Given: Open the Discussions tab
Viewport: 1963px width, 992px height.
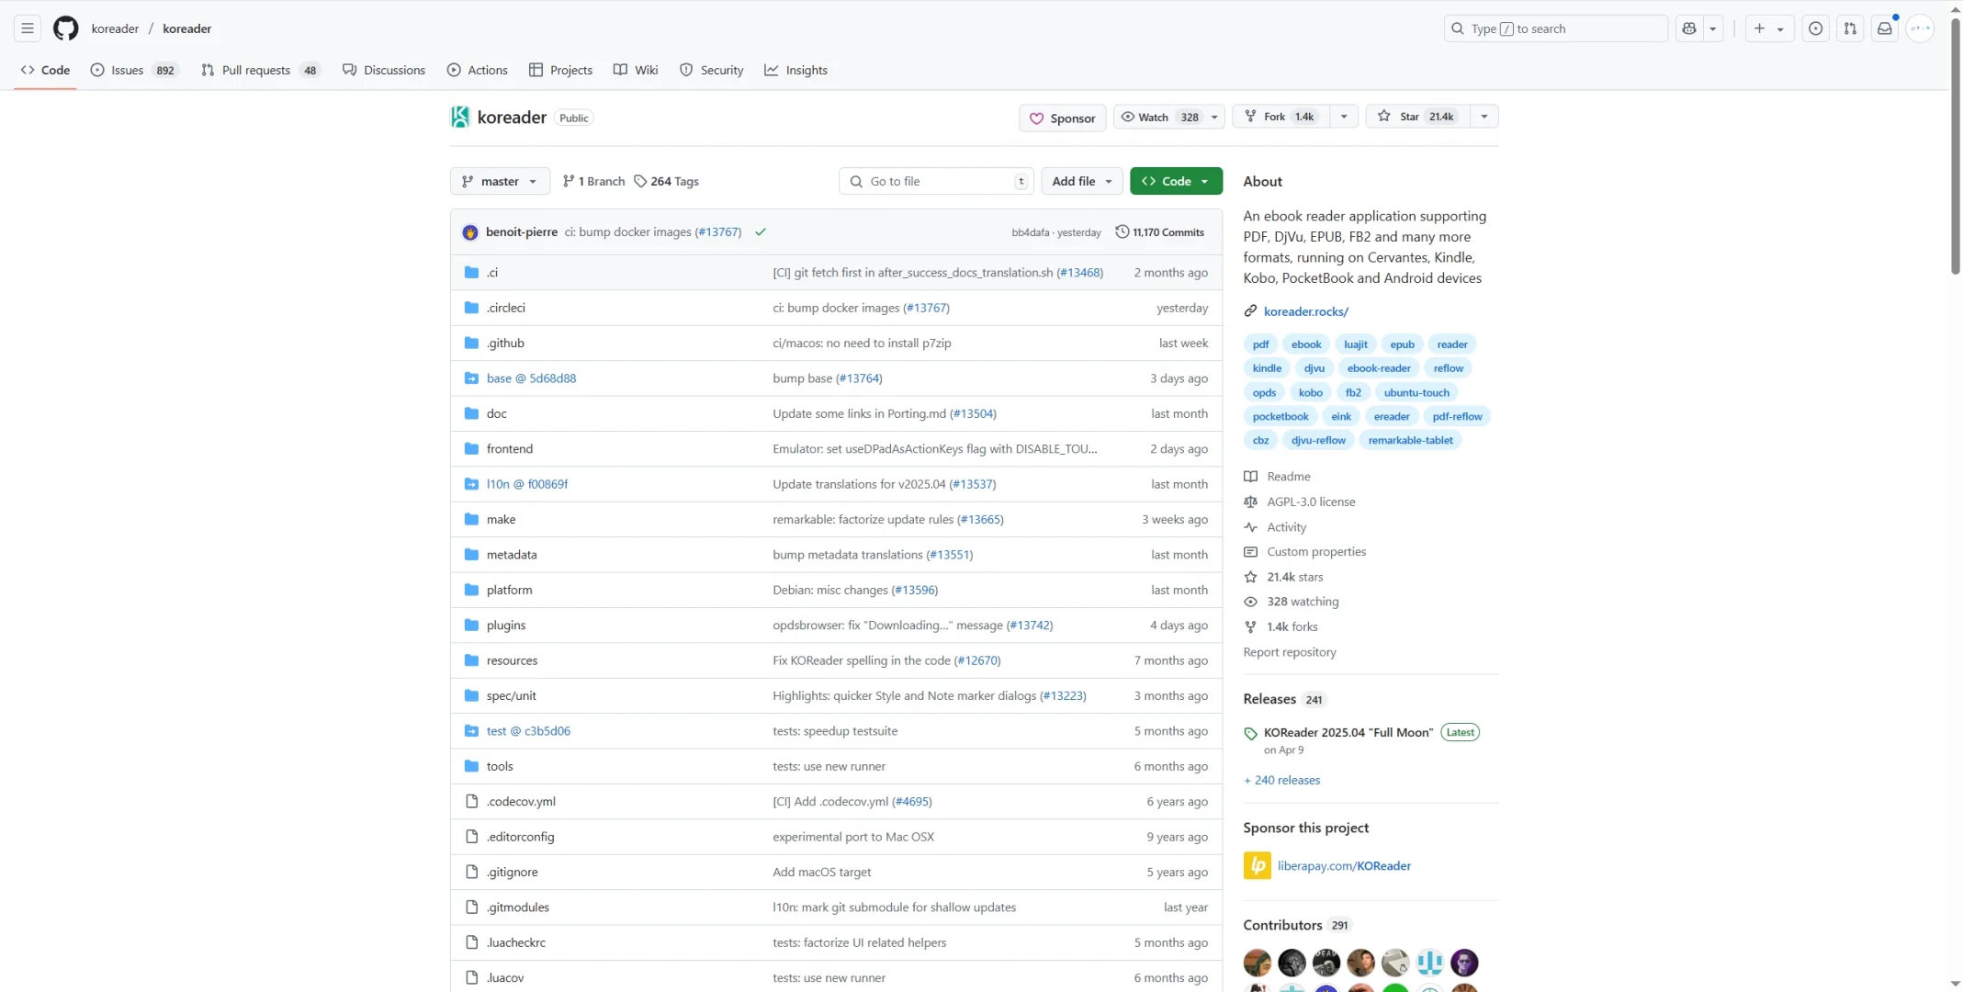Looking at the screenshot, I should point(384,70).
